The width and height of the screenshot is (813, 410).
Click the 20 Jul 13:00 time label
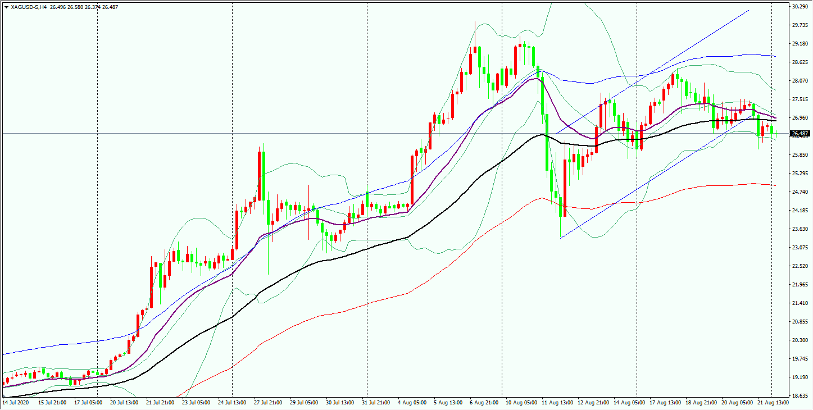pyautogui.click(x=124, y=403)
